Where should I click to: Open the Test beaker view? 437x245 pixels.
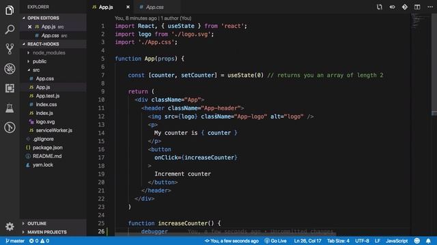click(x=10, y=108)
